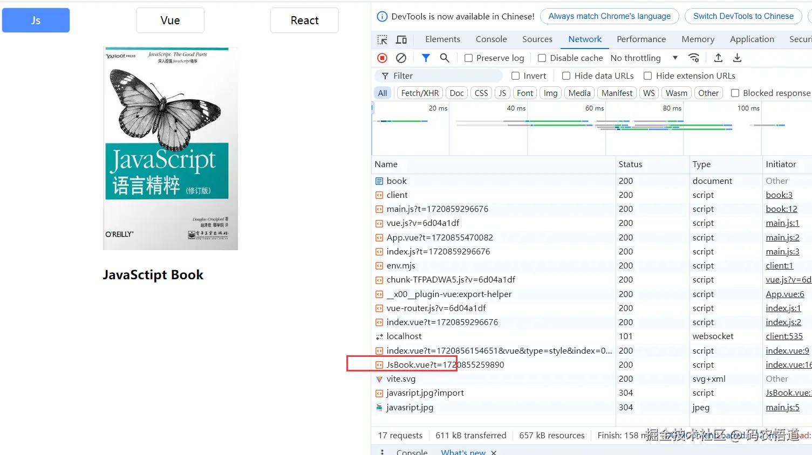The image size is (812, 455).
Task: Toggle the device toolbar icon
Action: 401,39
